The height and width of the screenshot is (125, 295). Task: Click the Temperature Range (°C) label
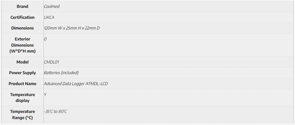[22, 115]
